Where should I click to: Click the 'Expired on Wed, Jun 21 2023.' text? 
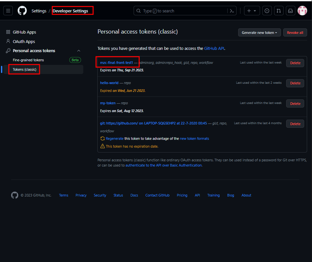coord(123,91)
